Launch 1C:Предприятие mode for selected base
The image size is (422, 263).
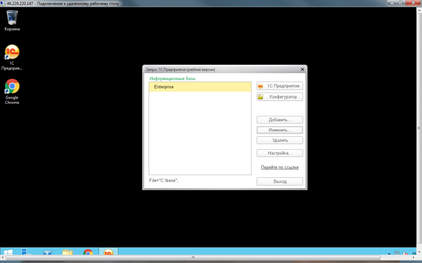click(280, 86)
